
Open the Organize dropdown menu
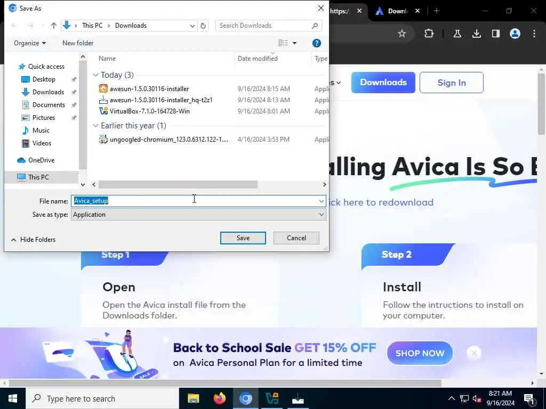point(30,43)
